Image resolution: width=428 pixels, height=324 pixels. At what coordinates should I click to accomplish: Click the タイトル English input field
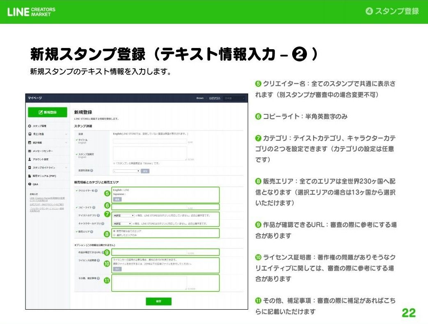150,141
